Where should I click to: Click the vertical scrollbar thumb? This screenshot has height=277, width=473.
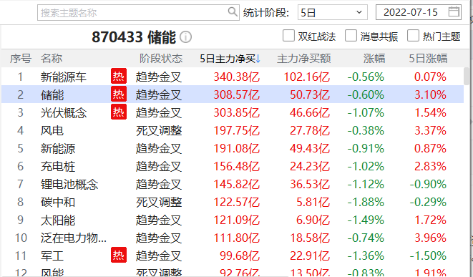467,77
